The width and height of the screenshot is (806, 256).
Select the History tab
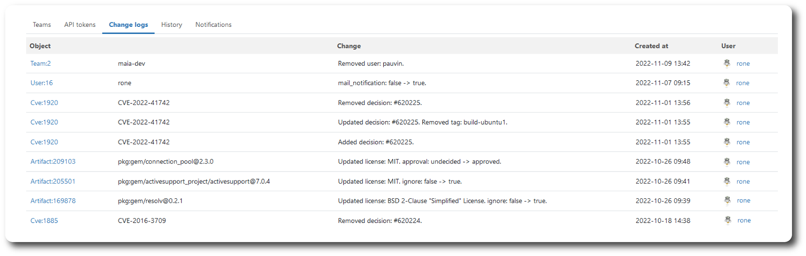tap(171, 25)
